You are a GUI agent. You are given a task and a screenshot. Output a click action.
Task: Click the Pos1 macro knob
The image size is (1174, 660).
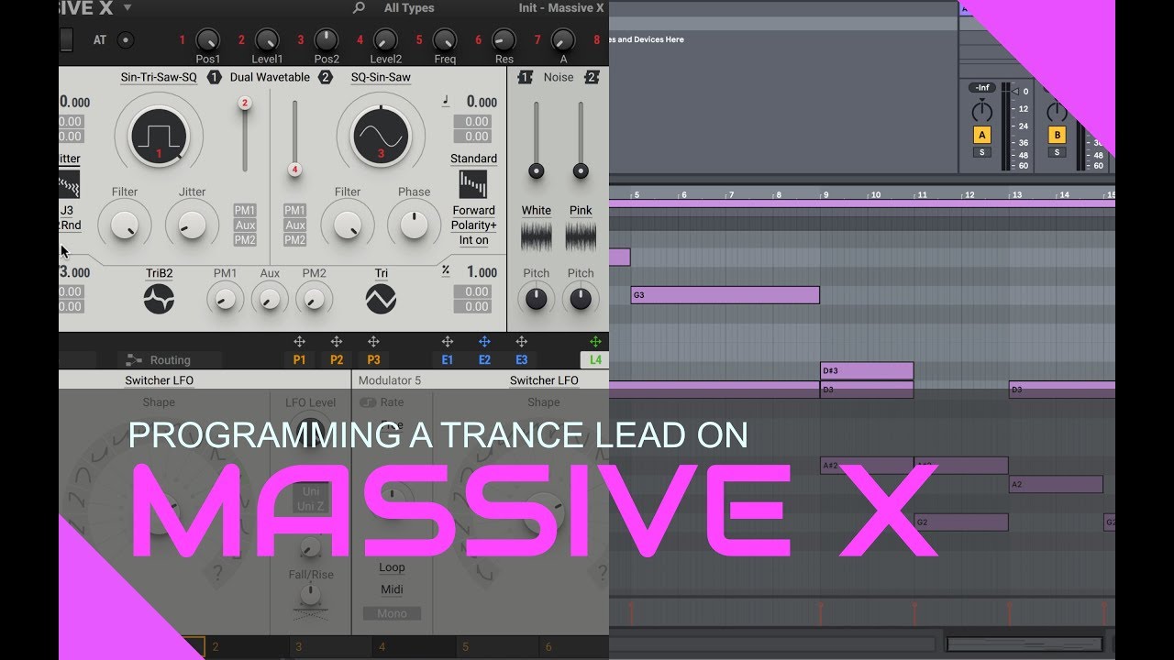click(x=208, y=39)
